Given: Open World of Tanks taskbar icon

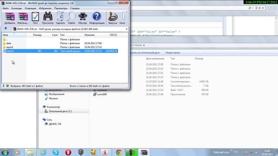Looking at the screenshot, I should pos(81,152).
